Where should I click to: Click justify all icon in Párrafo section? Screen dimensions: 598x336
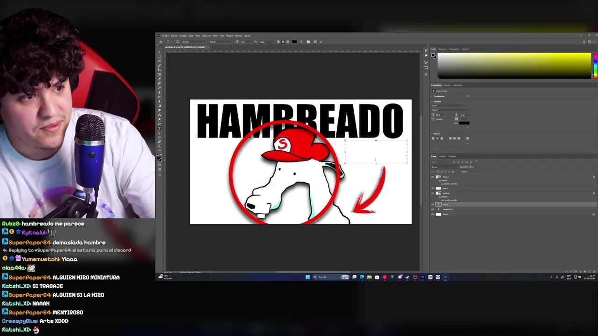[x=468, y=138]
